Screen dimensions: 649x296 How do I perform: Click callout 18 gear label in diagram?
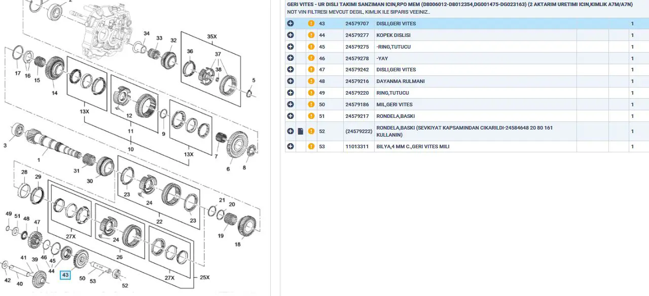[237, 244]
